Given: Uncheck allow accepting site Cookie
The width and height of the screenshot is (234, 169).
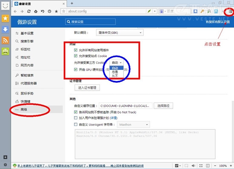Looking at the screenshot, I should pyautogui.click(x=76, y=56).
